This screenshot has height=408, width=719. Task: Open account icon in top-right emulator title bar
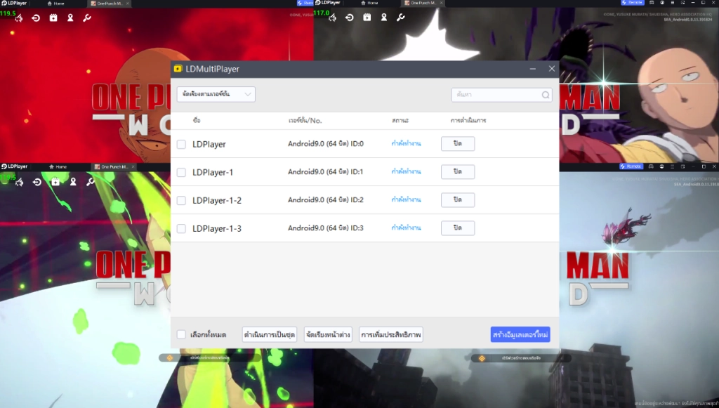click(x=662, y=3)
